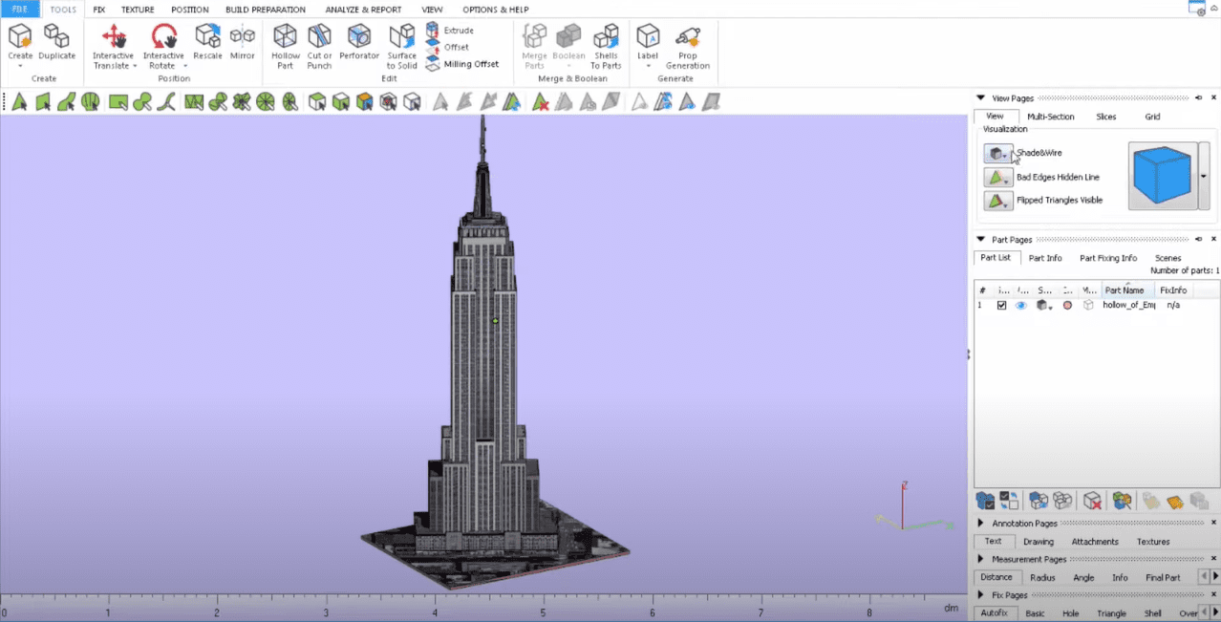The height and width of the screenshot is (622, 1221).
Task: Select the Rescale tool
Action: click(207, 37)
